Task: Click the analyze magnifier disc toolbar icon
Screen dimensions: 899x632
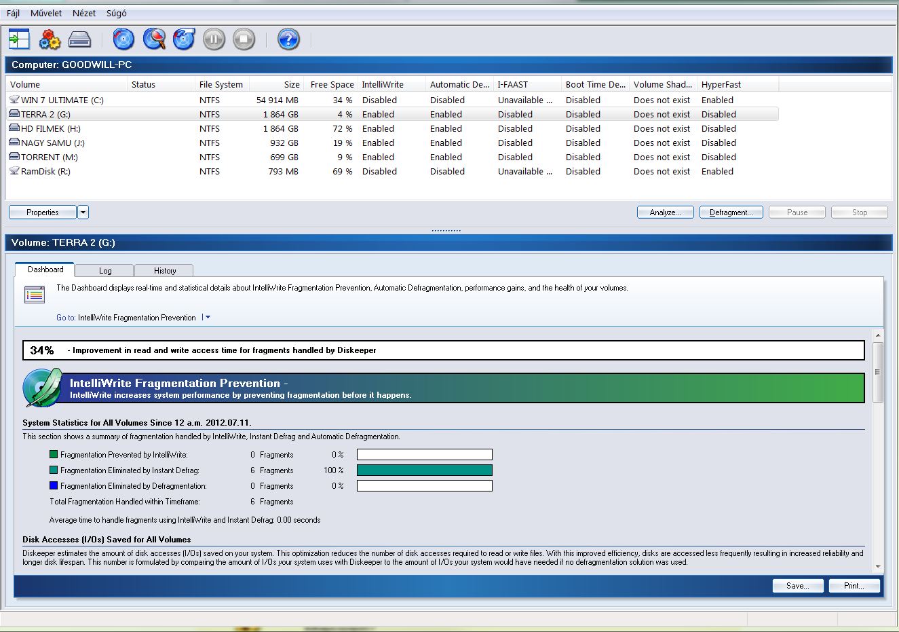Action: (154, 39)
